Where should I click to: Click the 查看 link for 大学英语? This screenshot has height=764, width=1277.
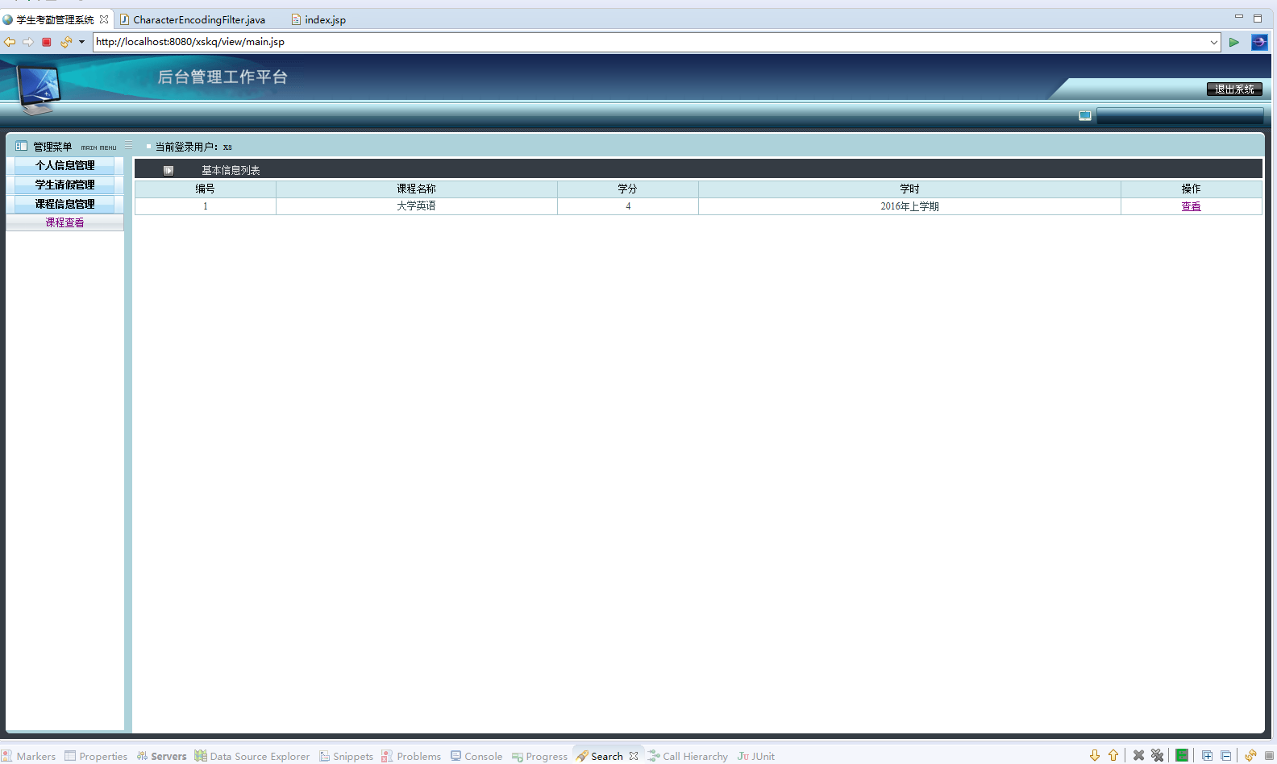pyautogui.click(x=1191, y=206)
